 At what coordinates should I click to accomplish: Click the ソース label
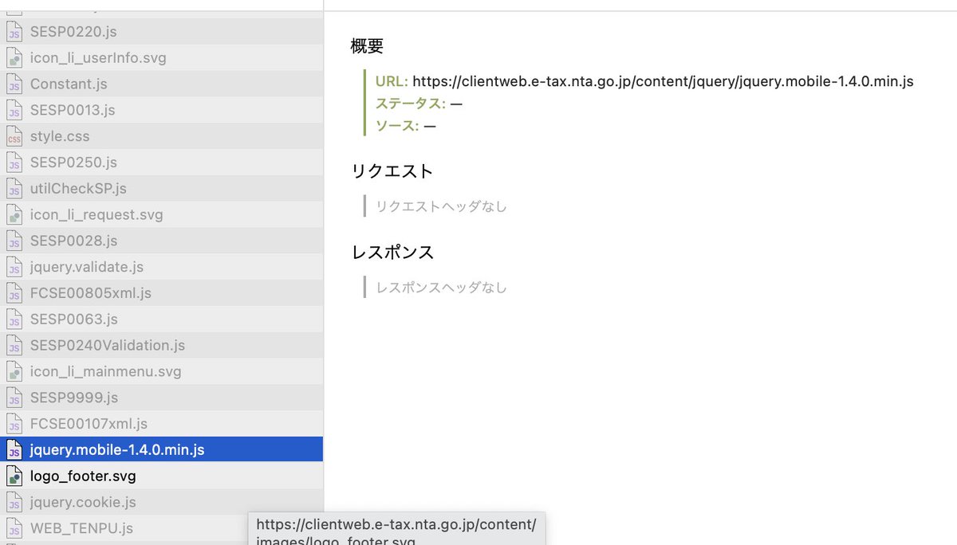(x=397, y=126)
